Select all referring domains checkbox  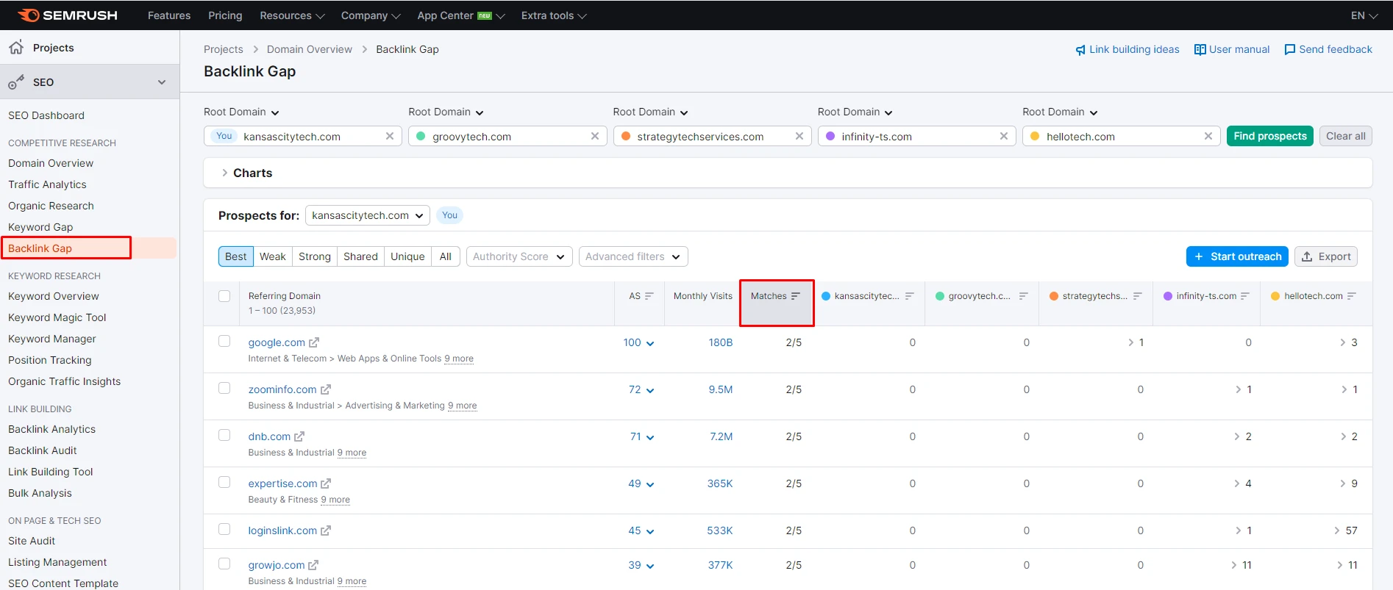click(x=224, y=296)
